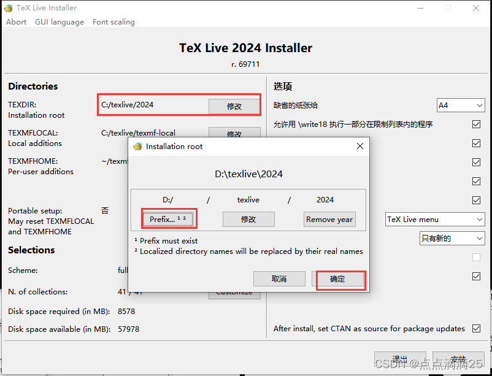Minimize the TeX Live Installer window
Image resolution: width=492 pixels, height=376 pixels.
[x=420, y=8]
